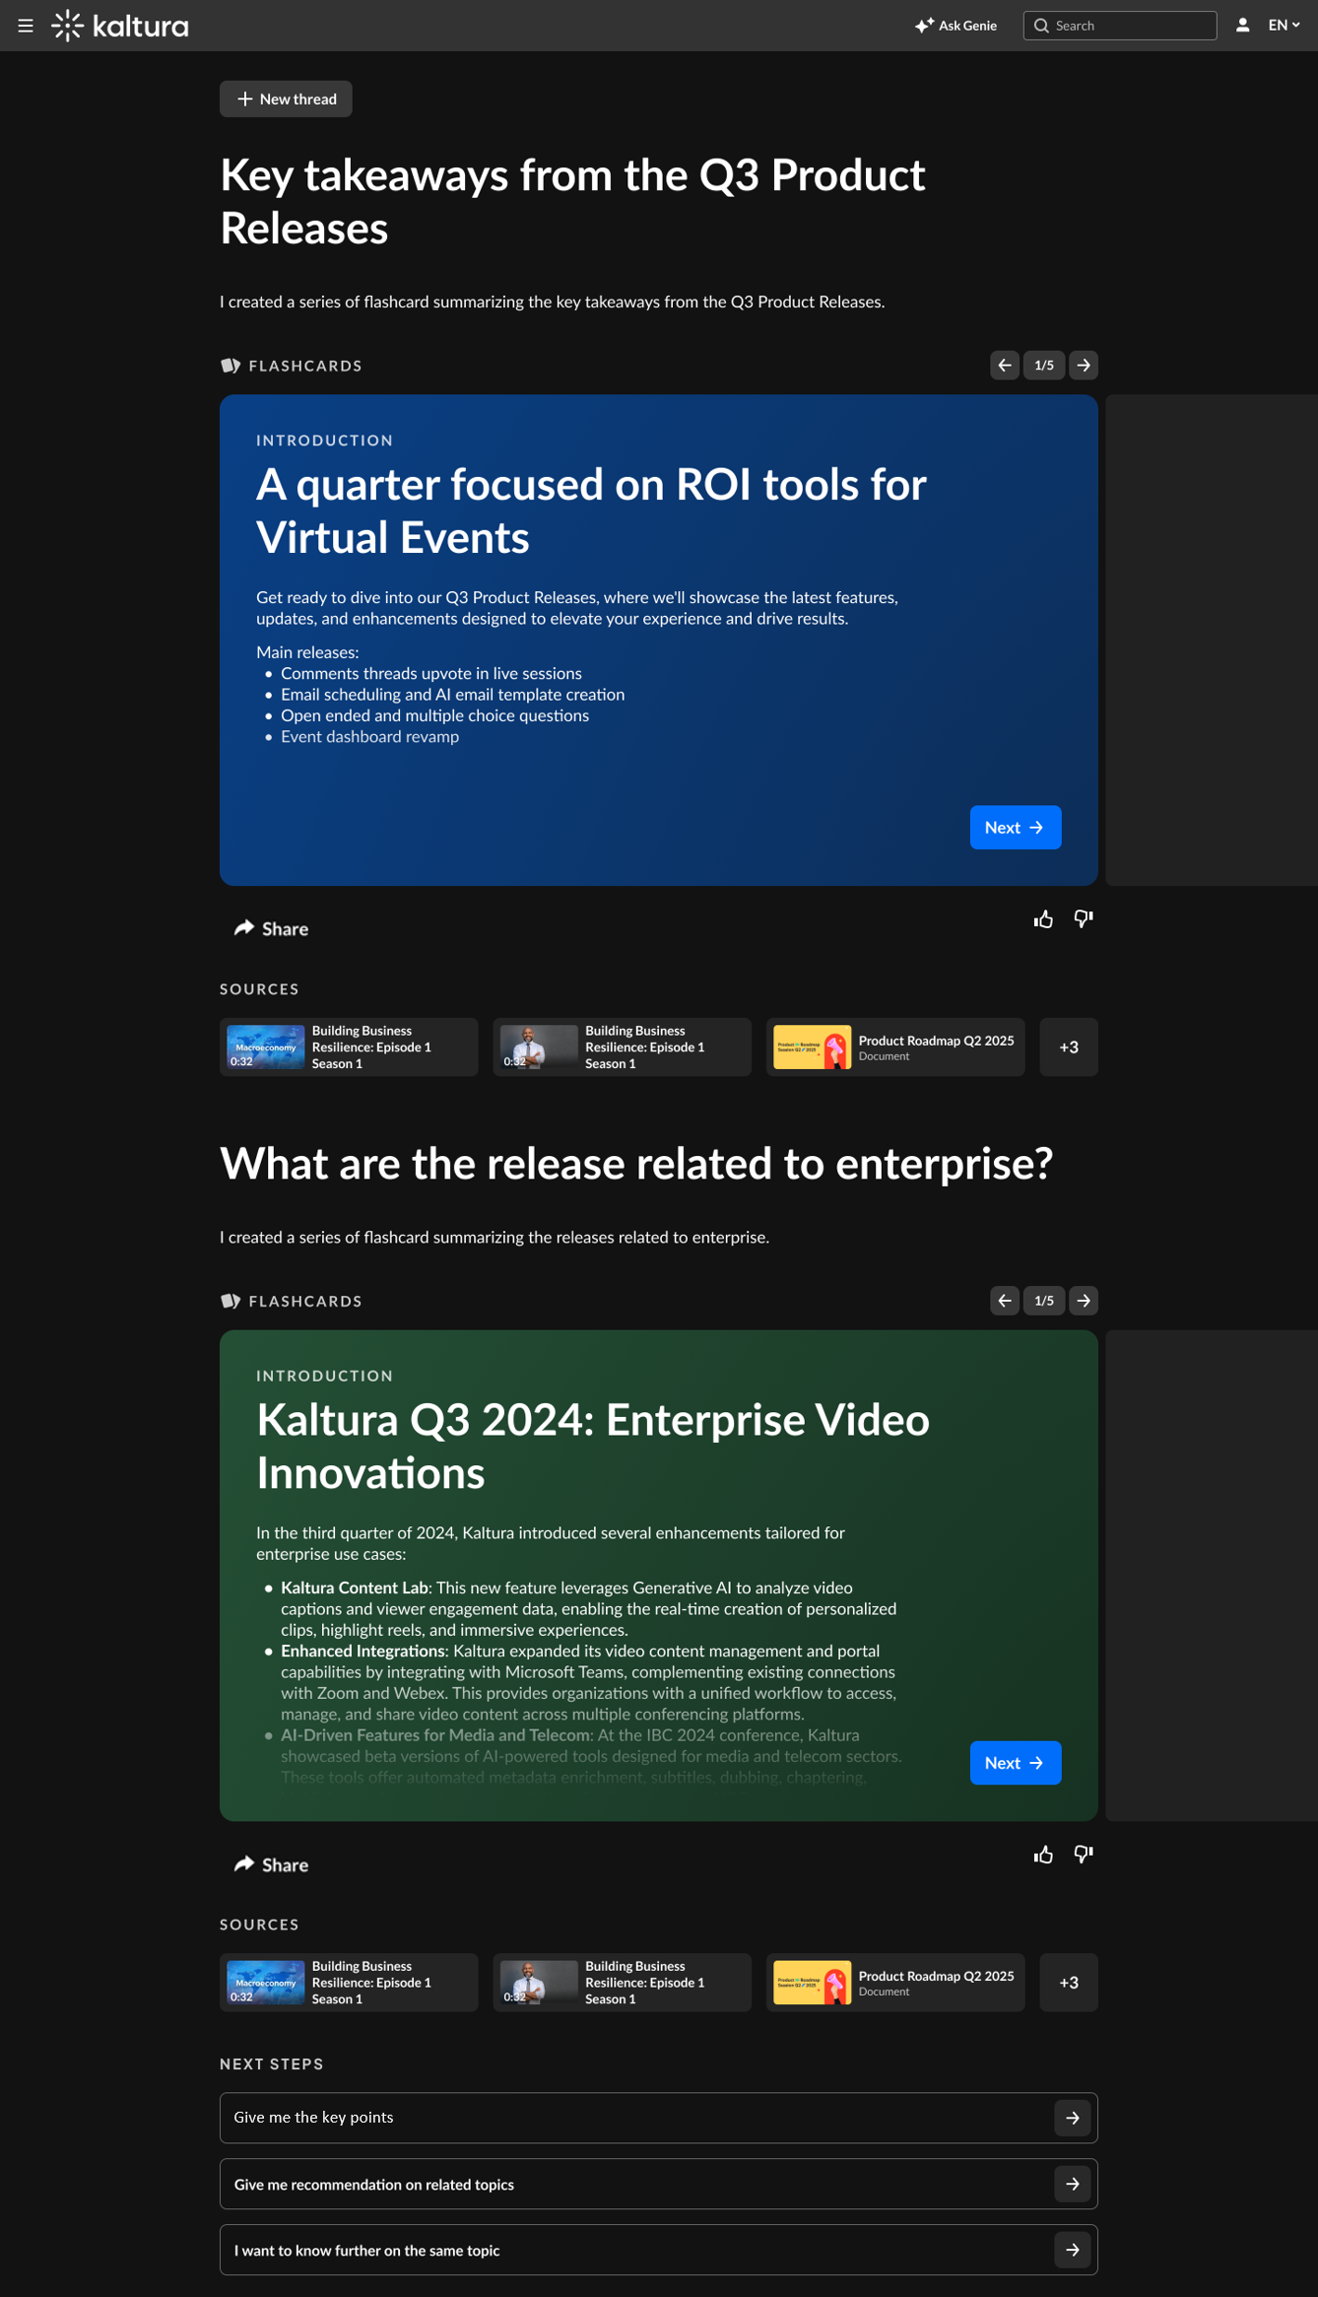The image size is (1318, 2297).
Task: Click Next on the ROI tools flashcard
Action: [1016, 828]
